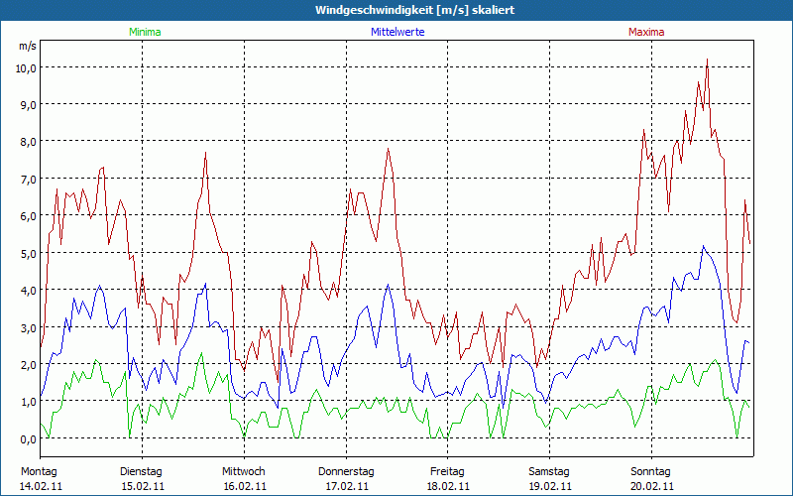Click the 'Mittwoch' day label
793x496 pixels.
244,472
